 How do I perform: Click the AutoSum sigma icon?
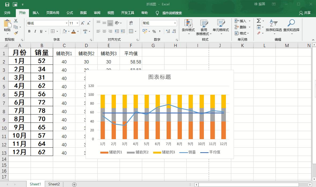pyautogui.click(x=259, y=21)
